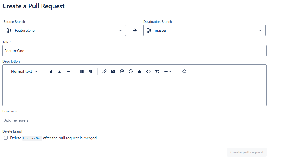Viewport: 297px width, 159px height.
Task: Insert a code snippet
Action: (148, 71)
